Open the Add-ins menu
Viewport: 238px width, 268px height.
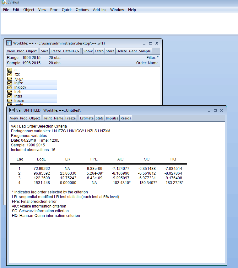click(100, 10)
